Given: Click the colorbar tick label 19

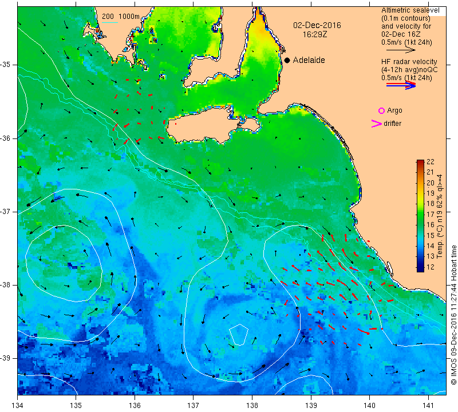Looking at the screenshot, I should (x=431, y=193).
